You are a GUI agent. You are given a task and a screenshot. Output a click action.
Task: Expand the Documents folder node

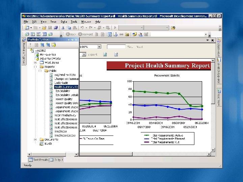(x=35, y=140)
